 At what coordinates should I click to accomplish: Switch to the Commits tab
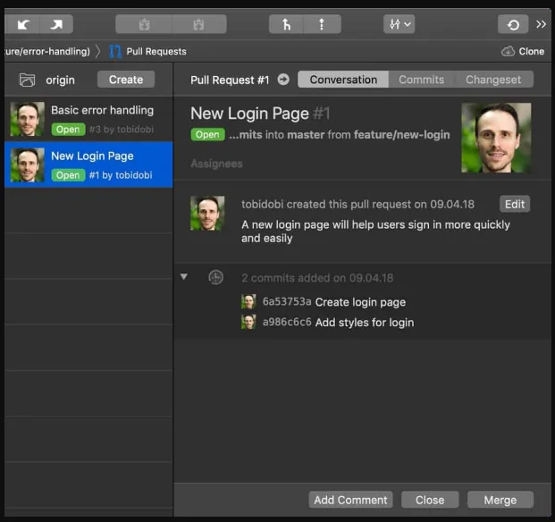(x=421, y=80)
